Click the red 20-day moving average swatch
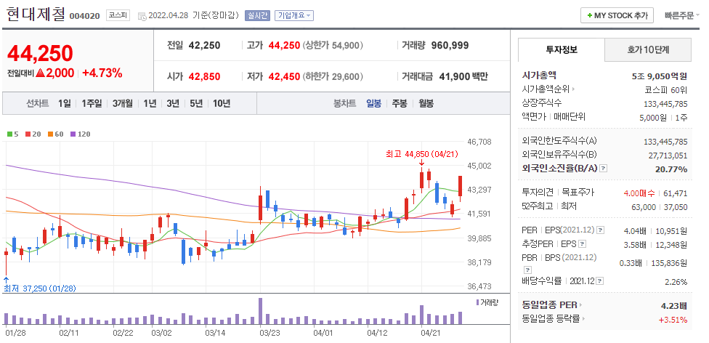Image resolution: width=709 pixels, height=343 pixels. tap(28, 134)
